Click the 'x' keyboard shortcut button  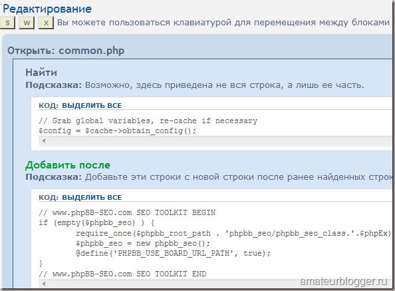pos(46,23)
